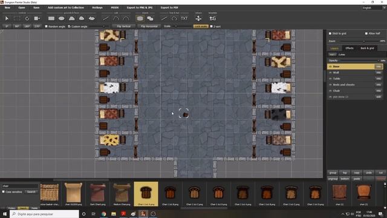This screenshot has width=387, height=218.
Task: Open the tokens figure tool
Action: [198, 19]
